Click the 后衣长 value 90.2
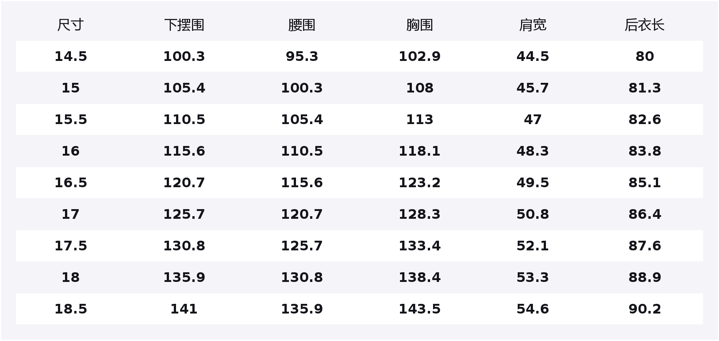Image resolution: width=719 pixels, height=341 pixels. pyautogui.click(x=644, y=309)
